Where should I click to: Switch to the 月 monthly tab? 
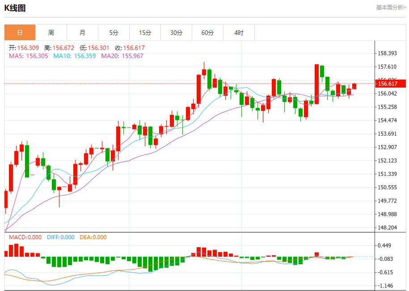click(x=82, y=33)
